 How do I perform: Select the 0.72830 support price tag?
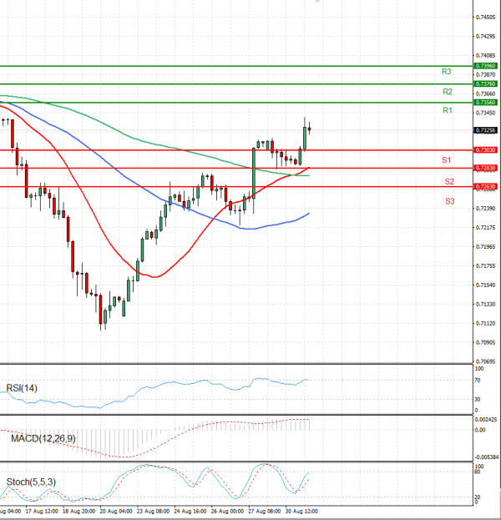coord(485,168)
